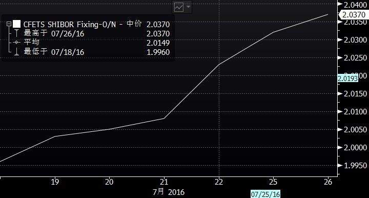This screenshot has width=369, height=198.
Task: Select the high marker icon in legend
Action: tap(16, 33)
